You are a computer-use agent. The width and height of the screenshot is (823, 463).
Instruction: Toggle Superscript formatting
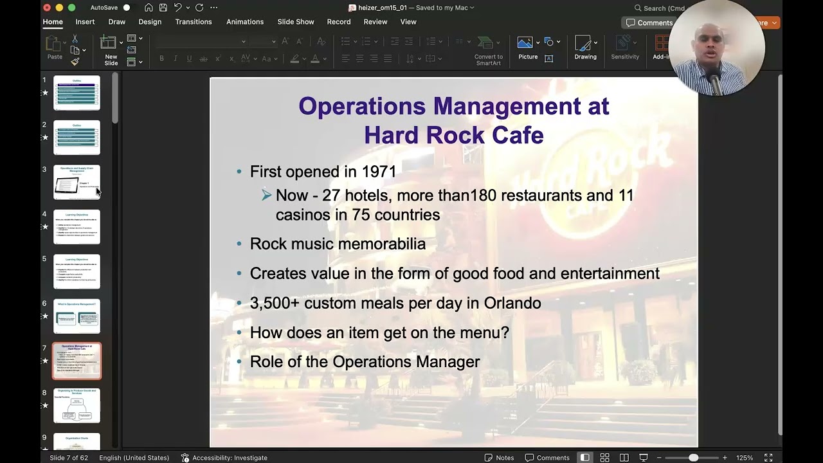pos(217,59)
